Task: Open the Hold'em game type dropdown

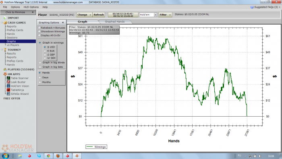Action: (x=148, y=15)
